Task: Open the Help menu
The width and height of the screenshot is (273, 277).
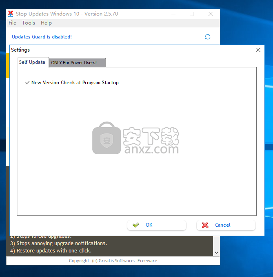Action: tap(46, 23)
